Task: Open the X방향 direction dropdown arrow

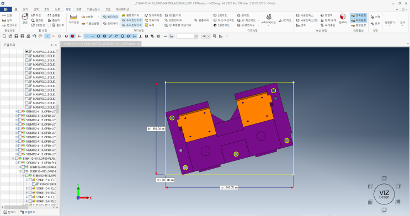Action: pos(98,17)
